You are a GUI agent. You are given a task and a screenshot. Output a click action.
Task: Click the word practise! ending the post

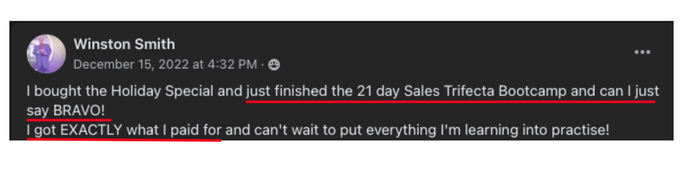click(580, 130)
